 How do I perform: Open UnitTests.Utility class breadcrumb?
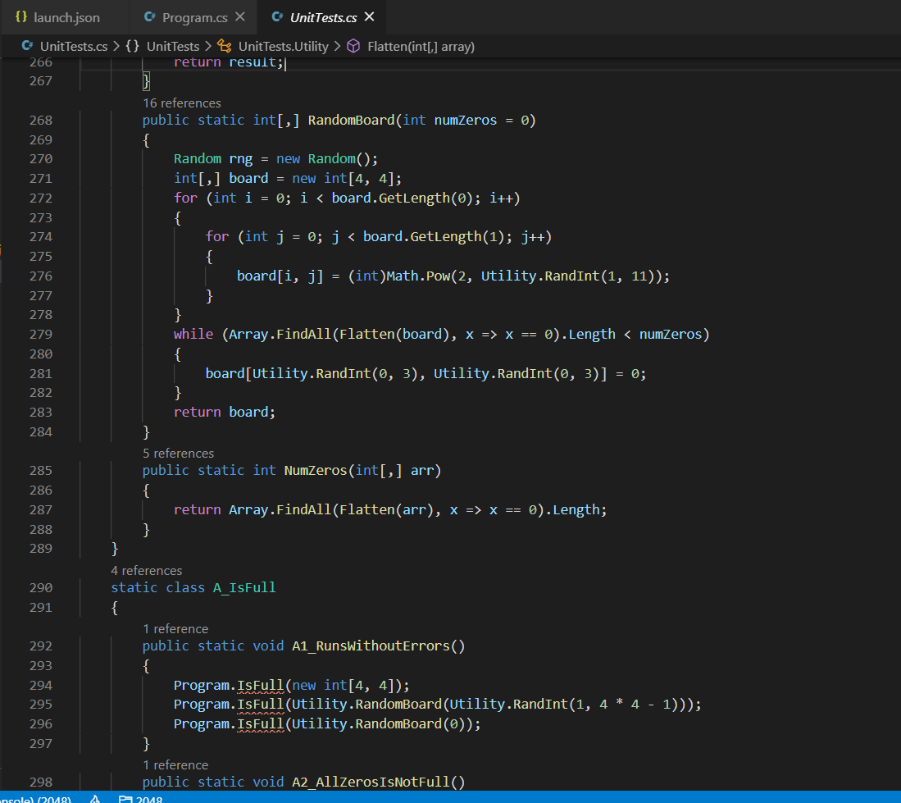tap(284, 47)
